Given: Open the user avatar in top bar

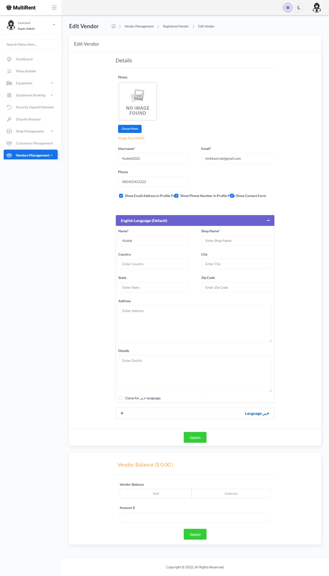Looking at the screenshot, I should coord(316,8).
